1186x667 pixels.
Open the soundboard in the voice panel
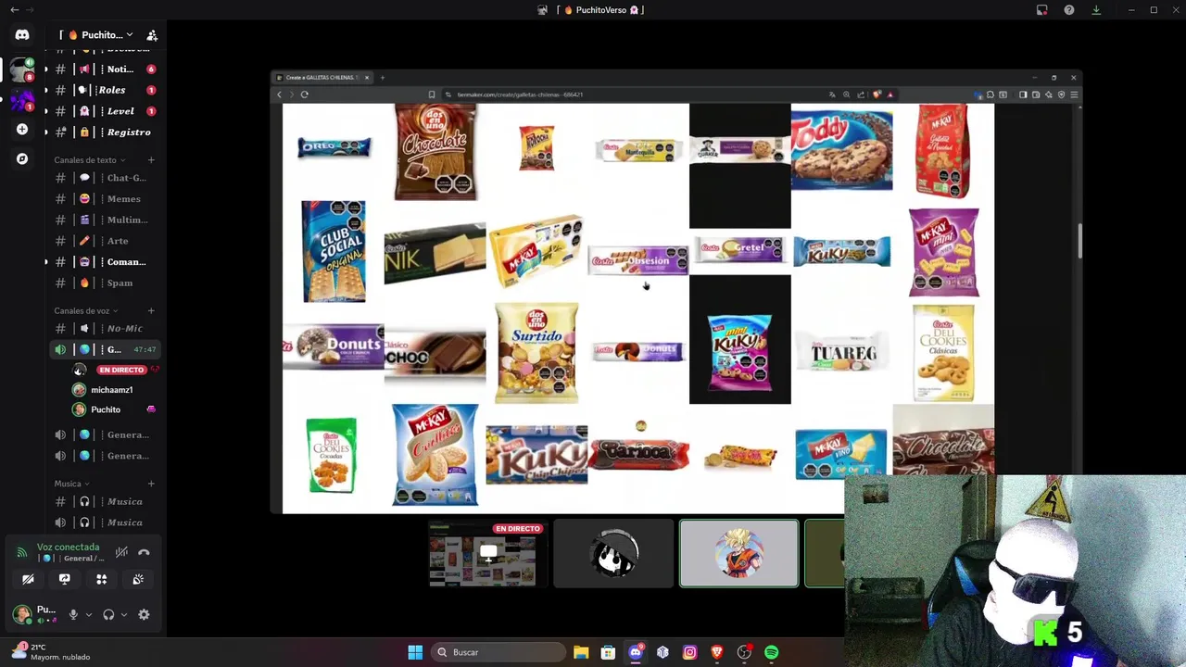138,579
